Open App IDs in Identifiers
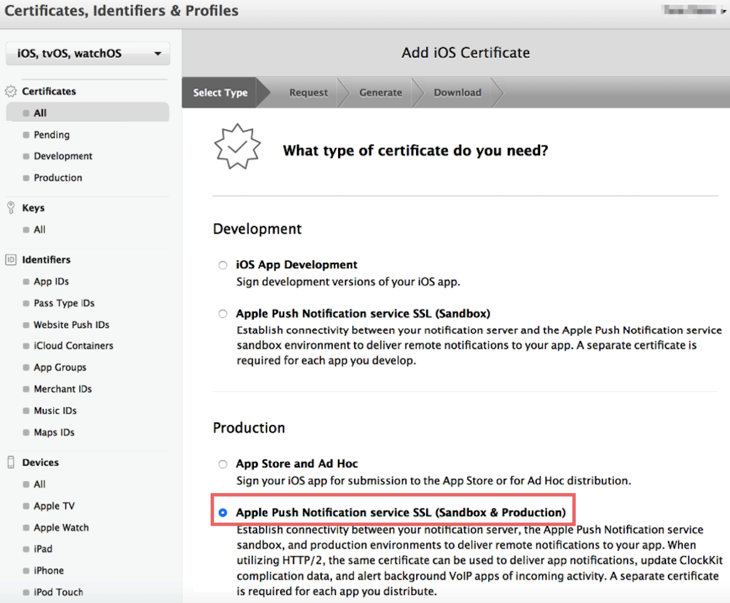Viewport: 730px width, 603px height. [x=51, y=281]
